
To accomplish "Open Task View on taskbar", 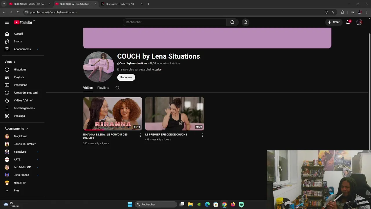I will click(182, 204).
